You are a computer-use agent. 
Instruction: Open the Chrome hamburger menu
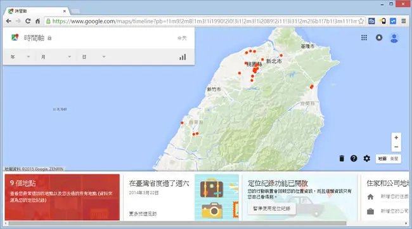[x=404, y=21]
